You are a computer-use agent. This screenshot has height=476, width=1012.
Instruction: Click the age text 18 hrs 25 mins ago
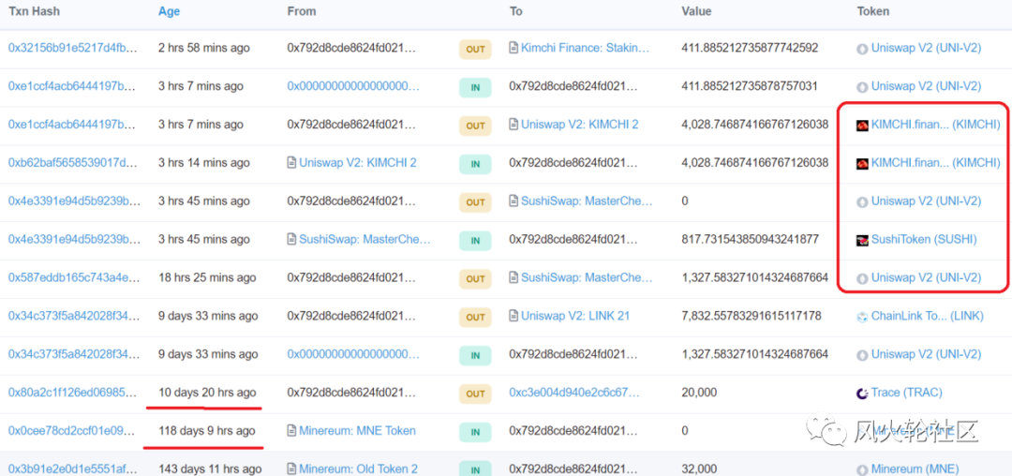pos(207,277)
